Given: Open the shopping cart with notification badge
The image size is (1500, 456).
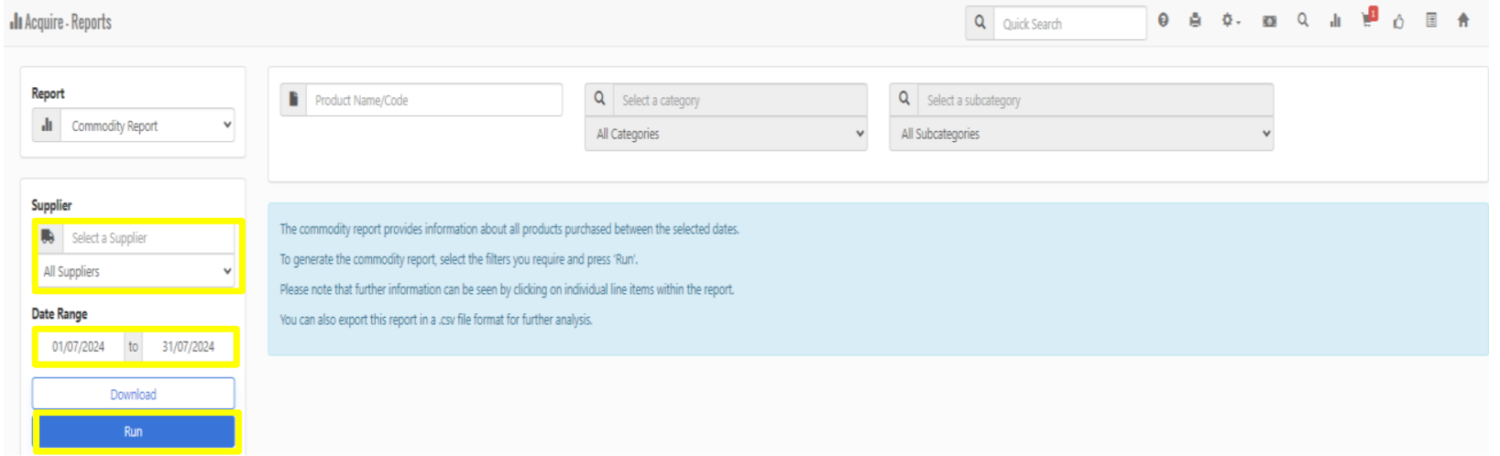Looking at the screenshot, I should pos(1368,19).
